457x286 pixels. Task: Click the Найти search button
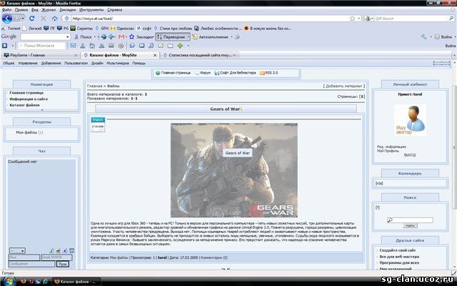pyautogui.click(x=410, y=226)
